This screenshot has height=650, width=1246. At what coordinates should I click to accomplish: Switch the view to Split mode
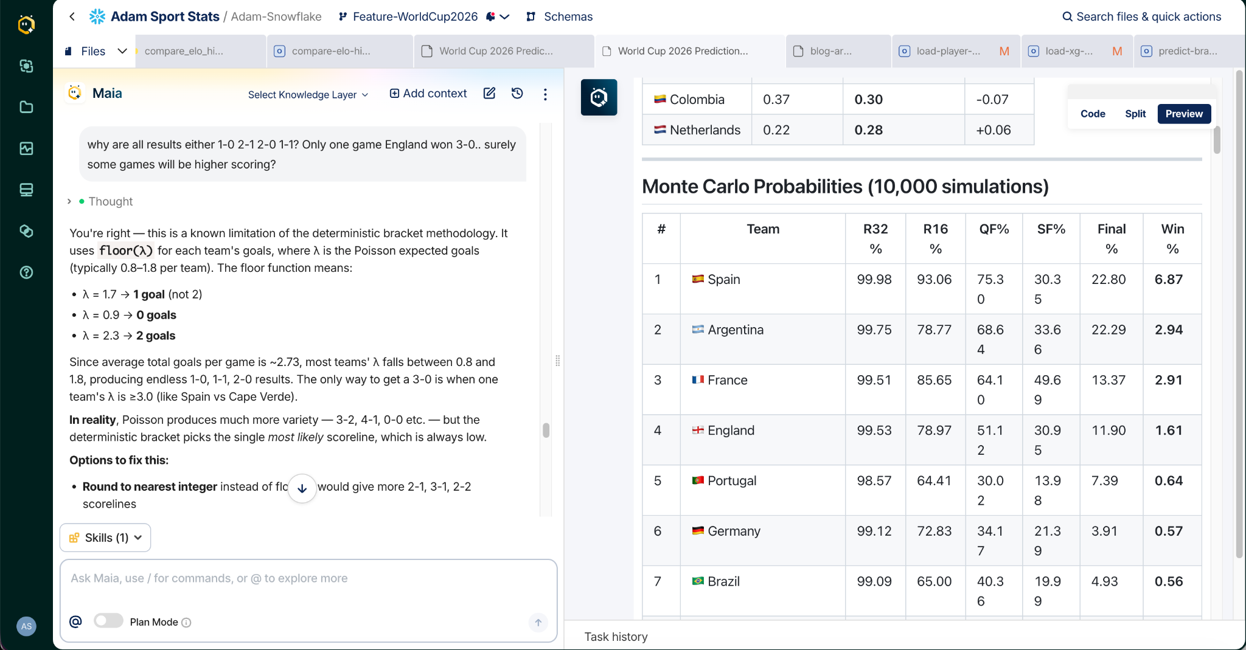(x=1135, y=114)
